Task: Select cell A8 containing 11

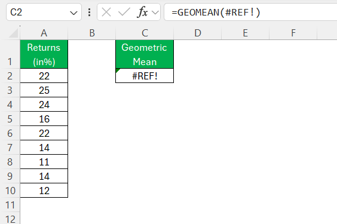Action: 44,162
